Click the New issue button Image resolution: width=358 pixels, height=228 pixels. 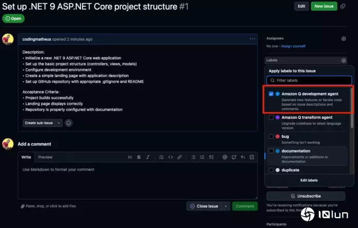coord(324,6)
